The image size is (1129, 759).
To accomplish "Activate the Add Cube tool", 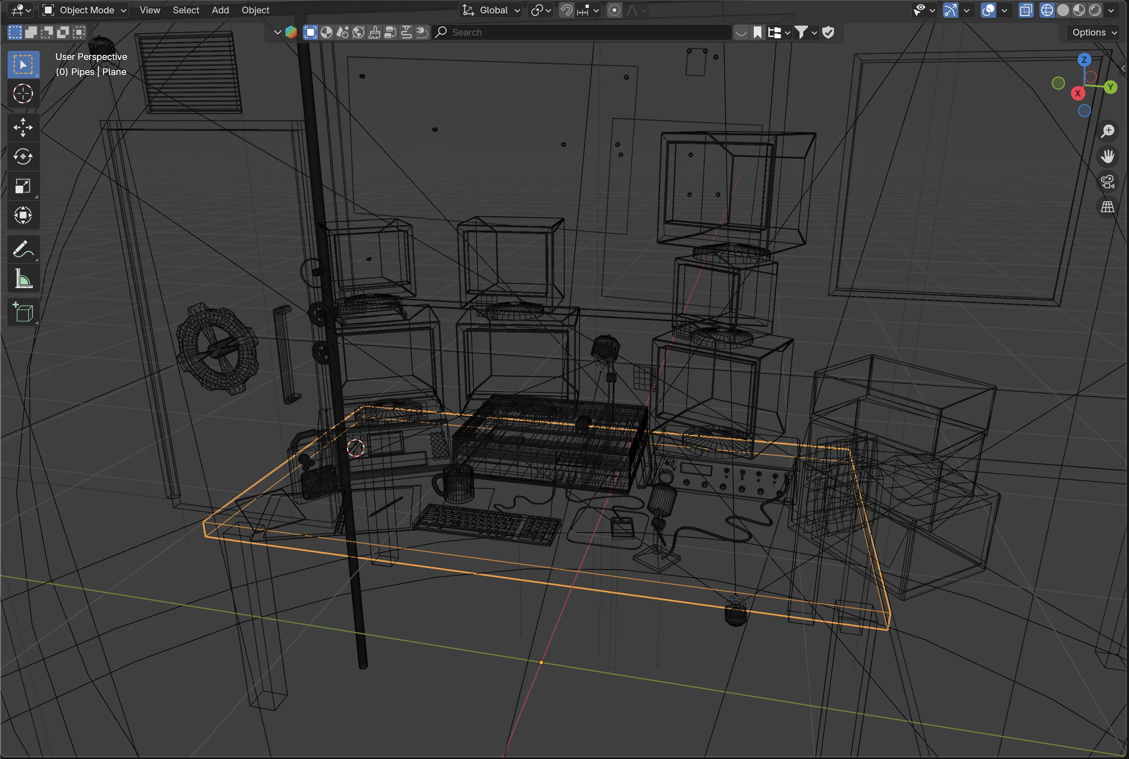I will [x=23, y=312].
